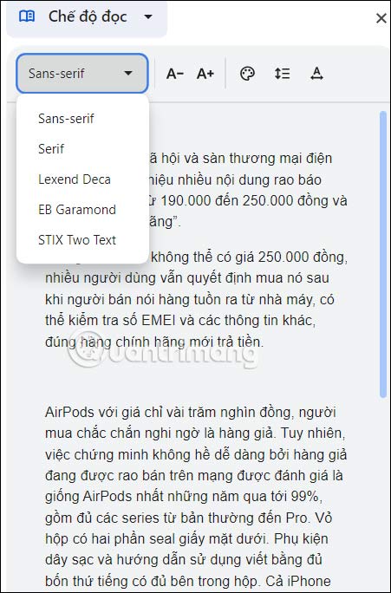The image size is (391, 593).
Task: Close the reading mode side panel
Action: point(381,18)
